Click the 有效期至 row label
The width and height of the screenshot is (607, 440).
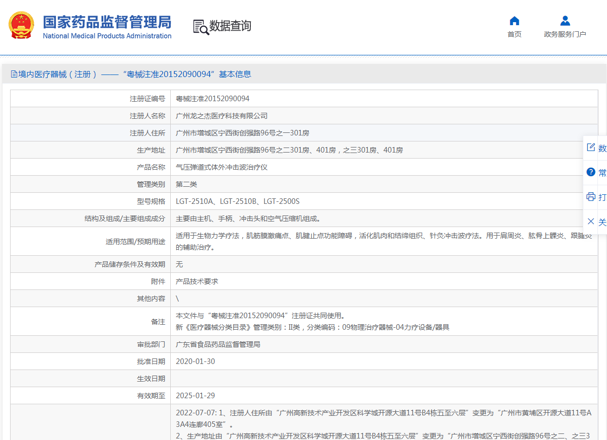151,396
